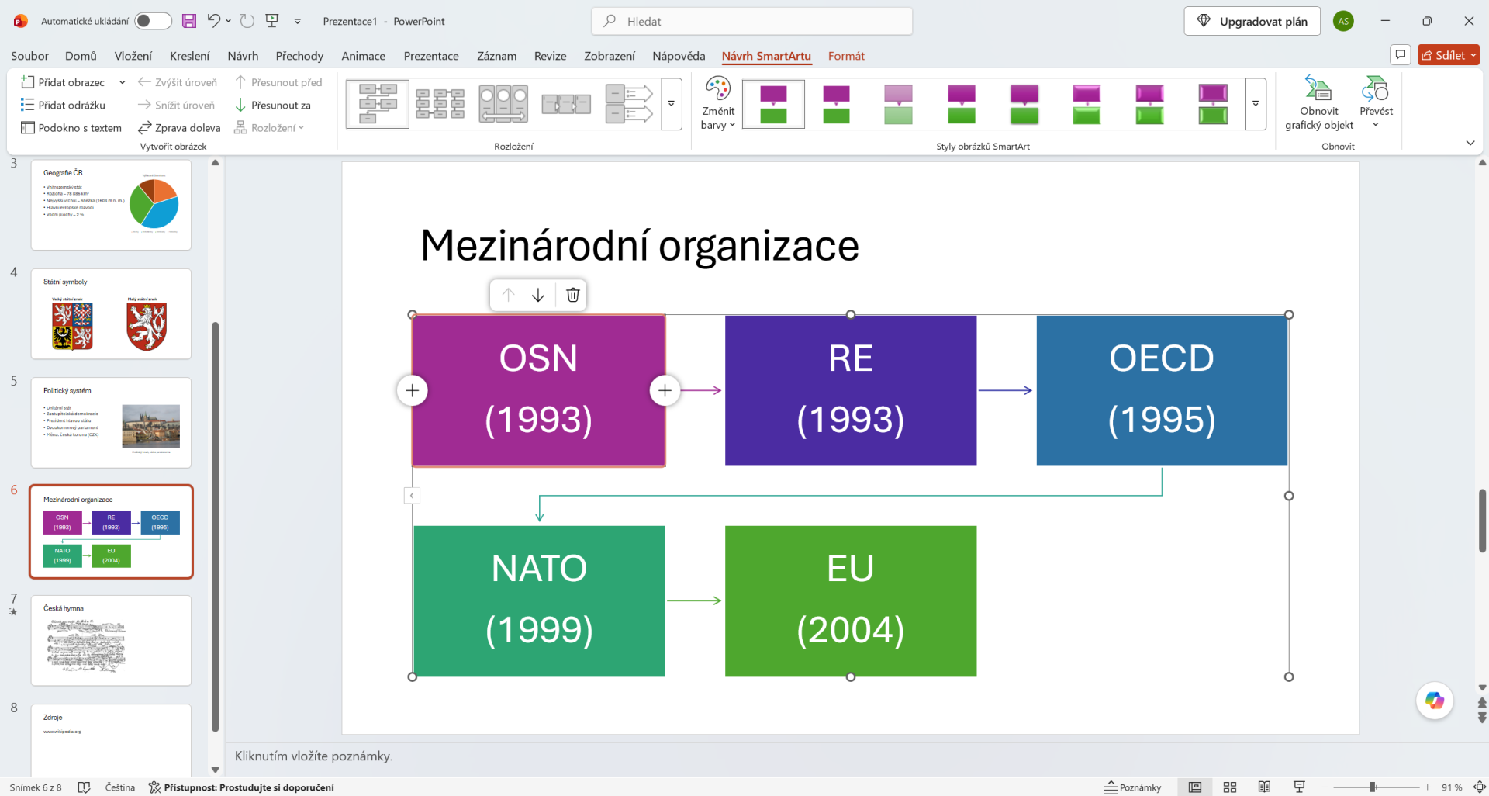Click the Hledat search field
Image resolution: width=1489 pixels, height=796 pixels.
tap(751, 21)
